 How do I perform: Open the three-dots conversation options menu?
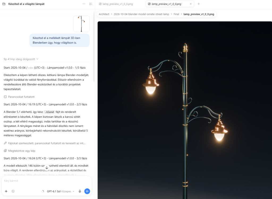click(84, 4)
